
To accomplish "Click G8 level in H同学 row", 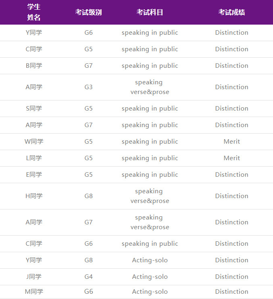I will 89,196.
